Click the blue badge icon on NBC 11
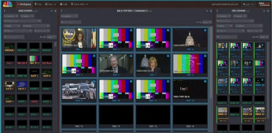This screenshot has height=133, width=272. tap(168, 81)
